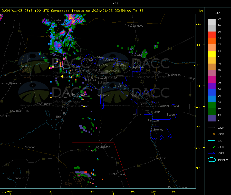This screenshot has height=195, width=231.
Task: Click the CompantEscard map label
Action: (169, 106)
